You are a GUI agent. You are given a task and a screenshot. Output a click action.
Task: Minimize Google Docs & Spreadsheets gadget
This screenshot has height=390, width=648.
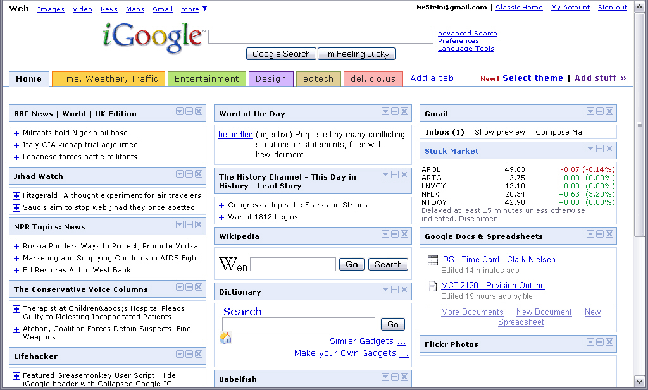point(600,234)
